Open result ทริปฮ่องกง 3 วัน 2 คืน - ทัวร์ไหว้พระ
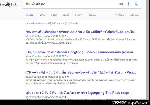Viewport: 150px width, 105px height. (79, 93)
